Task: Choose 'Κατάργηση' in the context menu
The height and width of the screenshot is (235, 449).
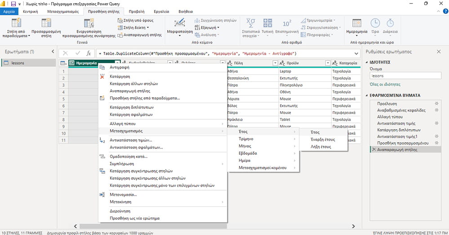Action: (x=120, y=76)
